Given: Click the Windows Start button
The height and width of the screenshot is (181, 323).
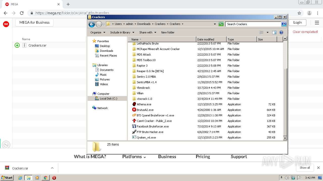Looking at the screenshot, I should [7, 177].
